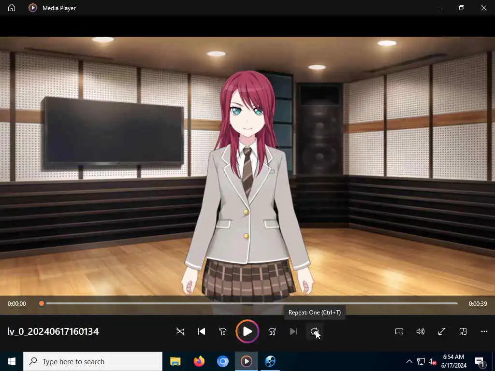495x371 pixels.
Task: Select the Media Player taskbar icon
Action: (246, 361)
